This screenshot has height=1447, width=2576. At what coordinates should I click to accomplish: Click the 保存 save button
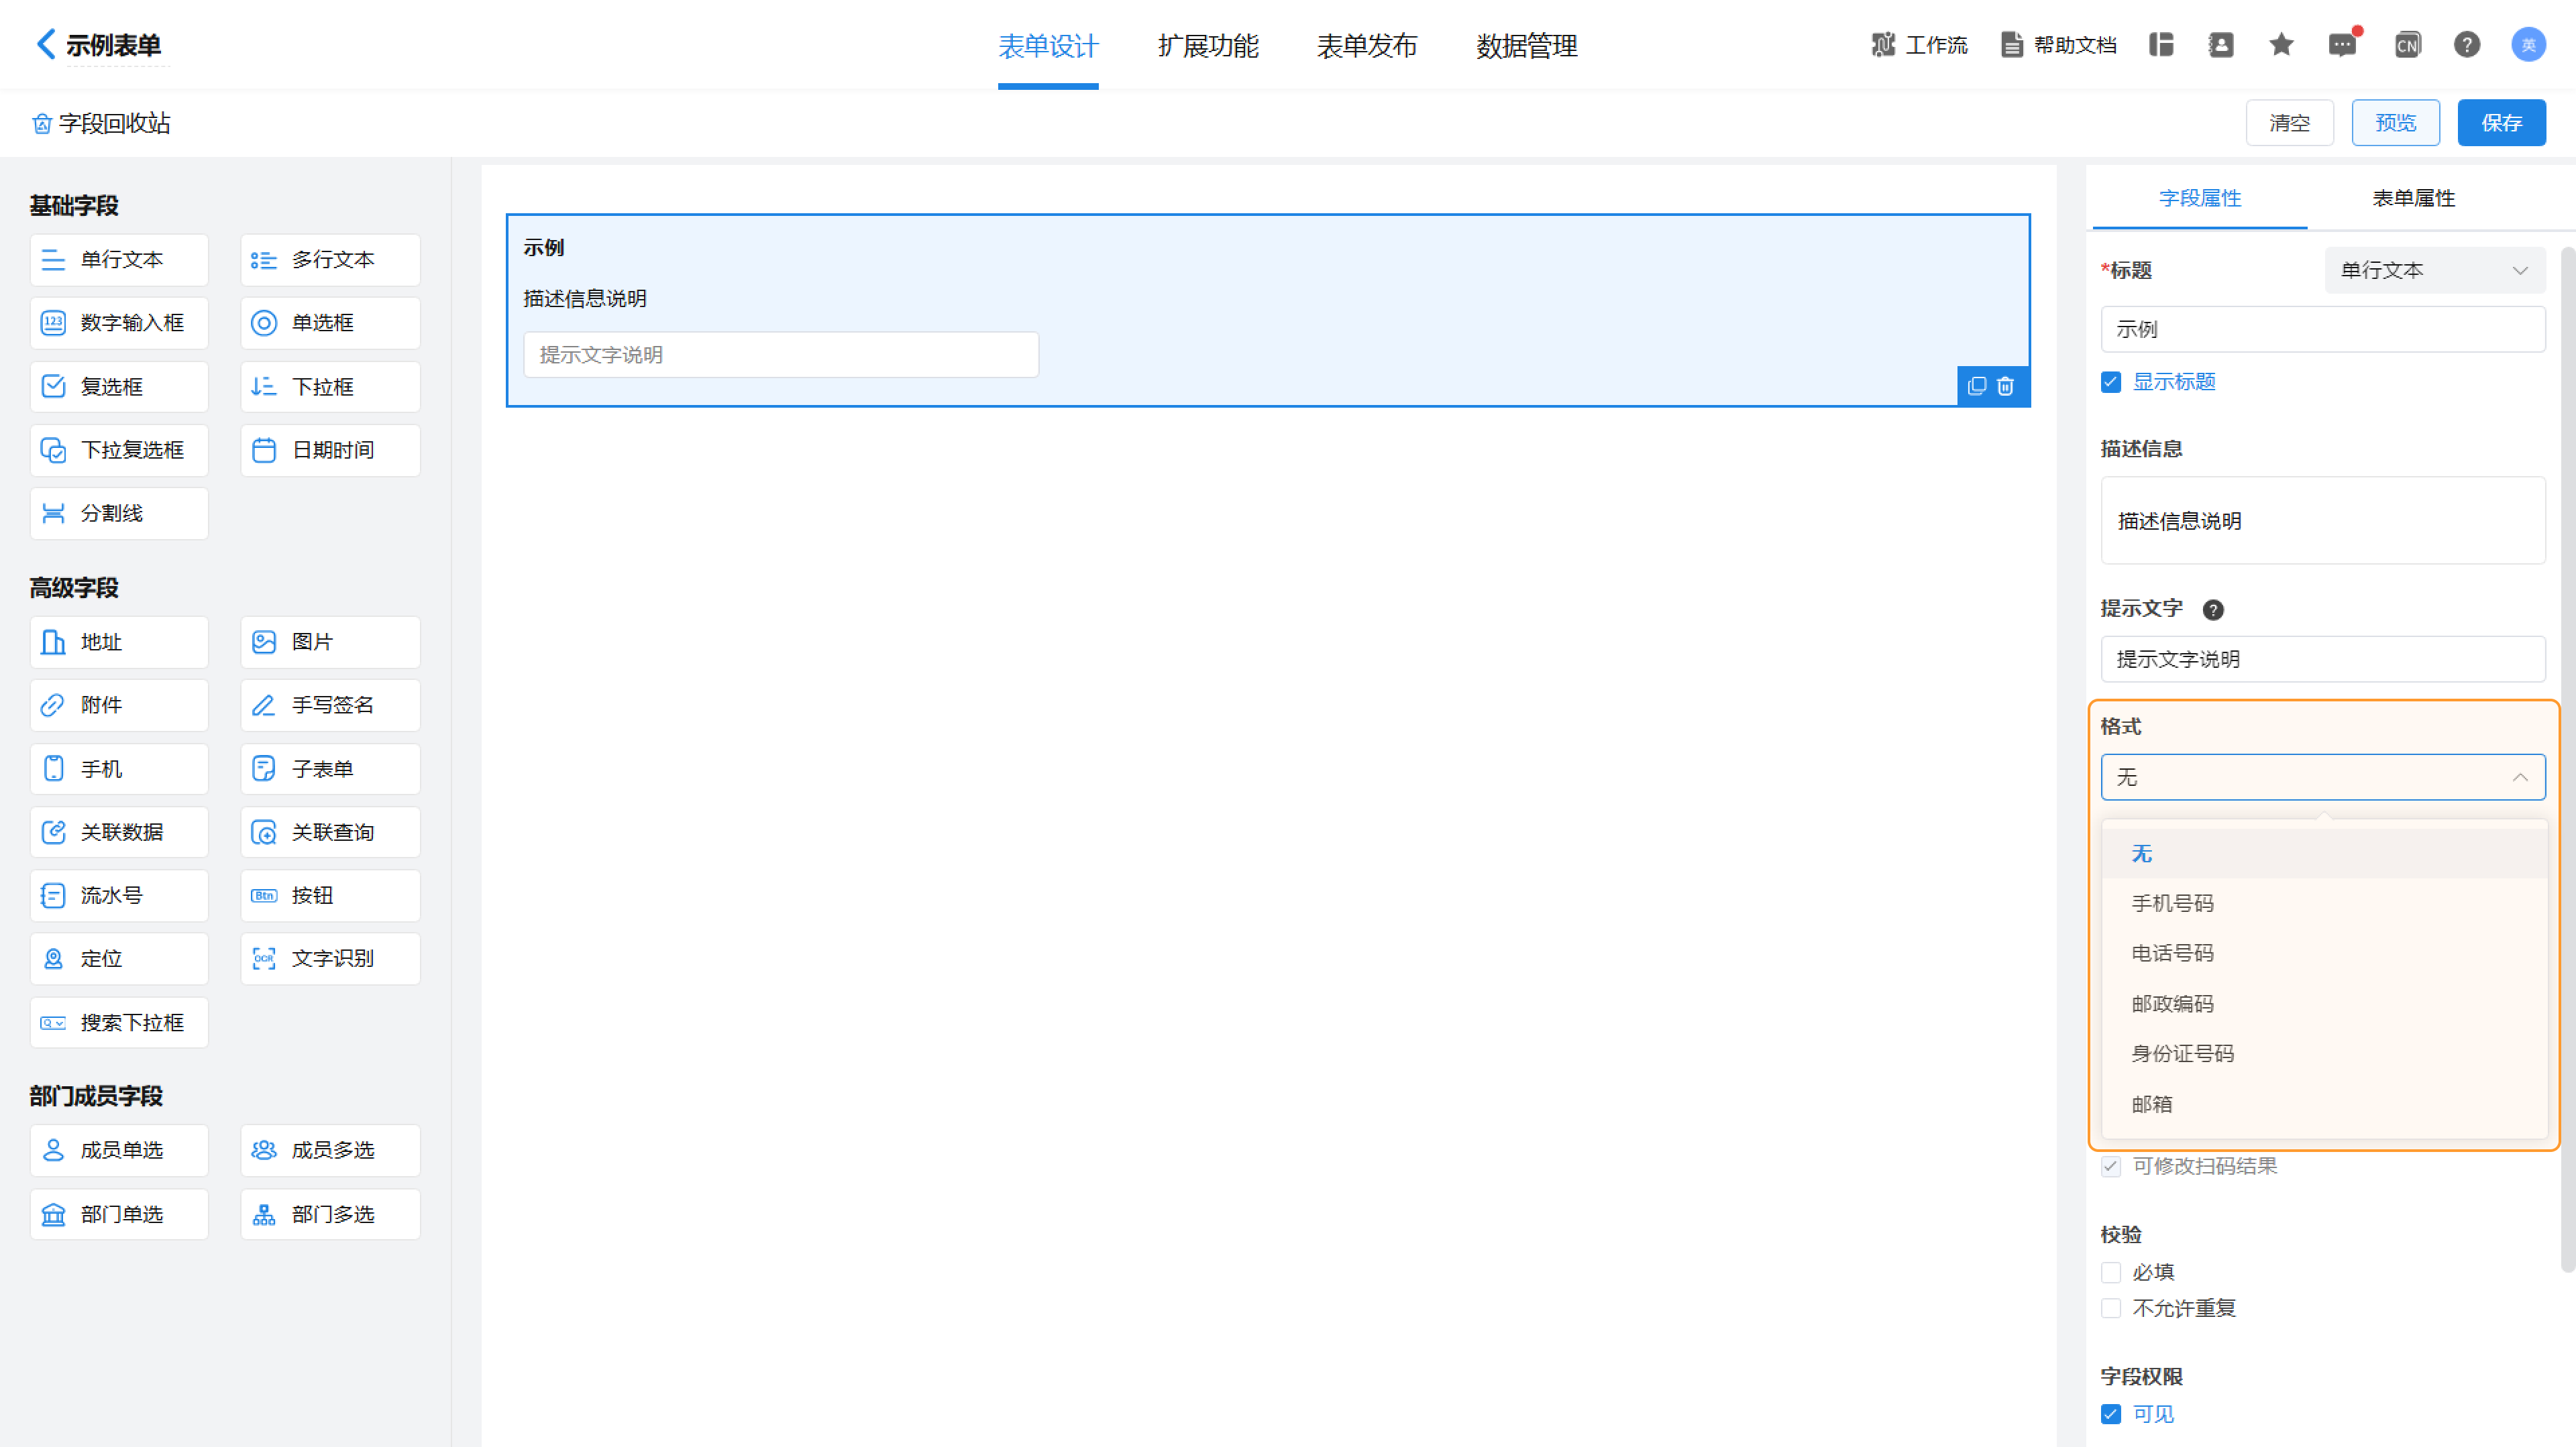[x=2501, y=123]
